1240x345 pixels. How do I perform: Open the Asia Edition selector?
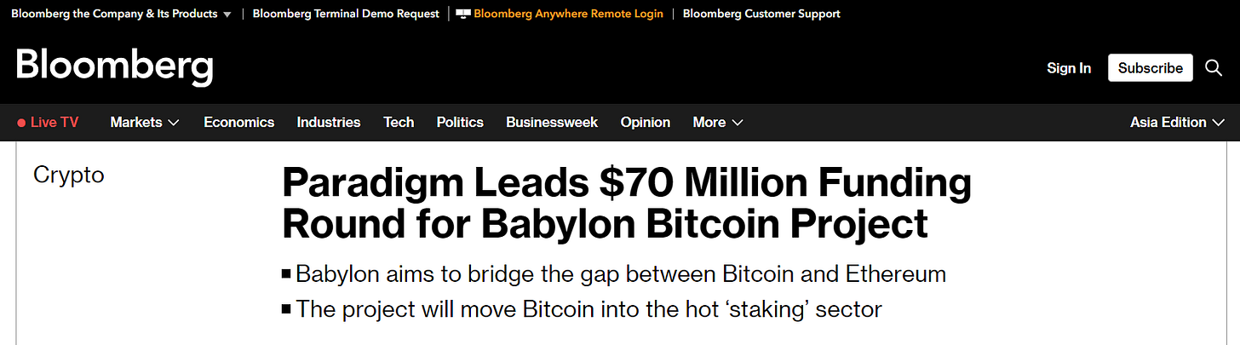[1180, 123]
